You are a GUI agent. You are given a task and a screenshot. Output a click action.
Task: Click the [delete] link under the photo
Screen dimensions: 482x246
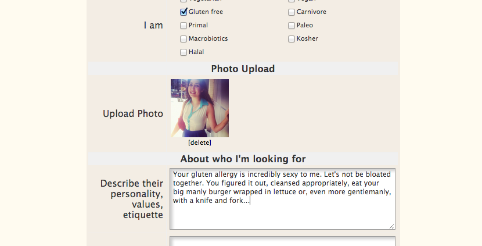(200, 142)
